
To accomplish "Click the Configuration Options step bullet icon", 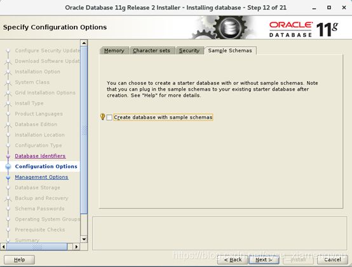I will click(8, 166).
